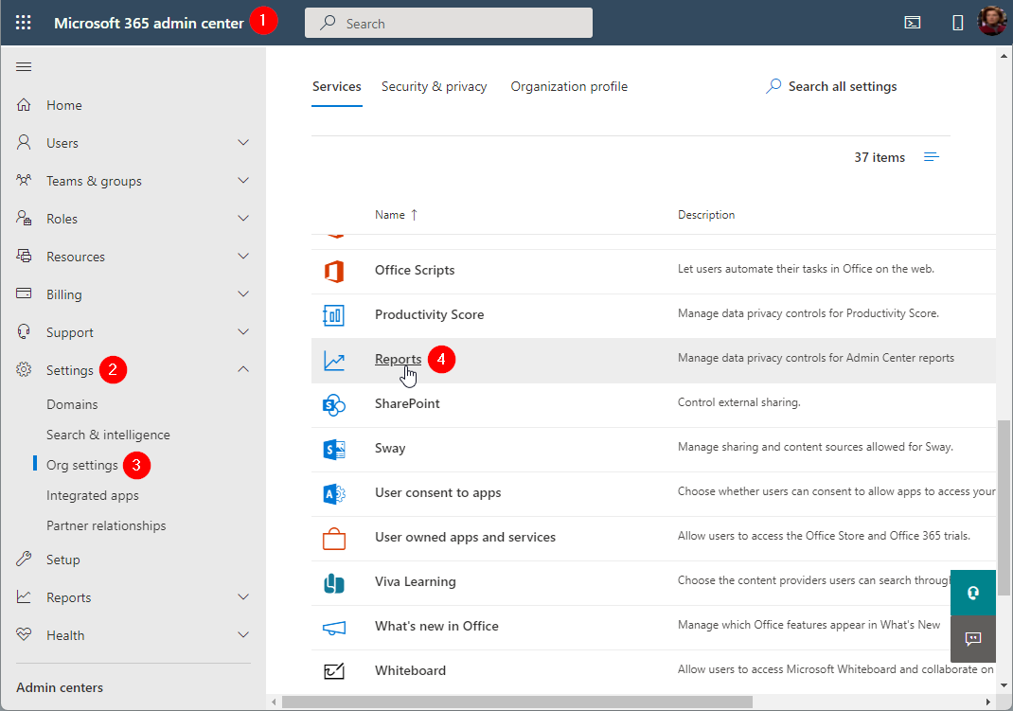Open the user account profile picture

click(991, 22)
